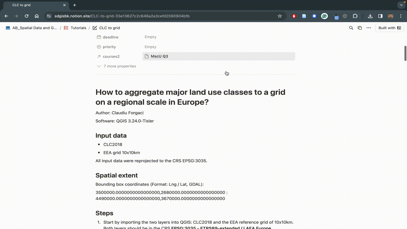Reload the page using refresh icon
Viewport: 407px width, 229px height.
(x=27, y=16)
